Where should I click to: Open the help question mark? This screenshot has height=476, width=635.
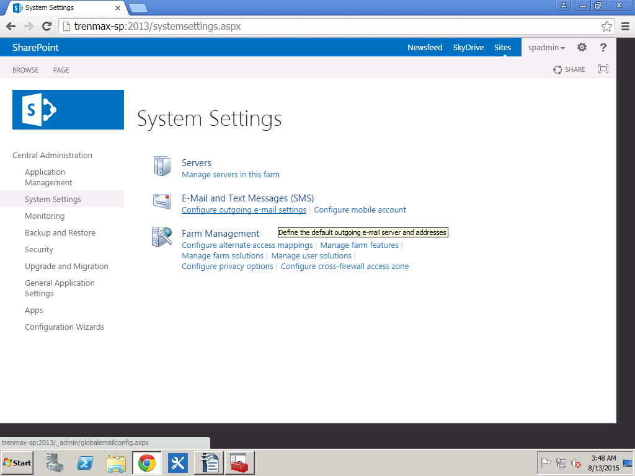pos(603,47)
